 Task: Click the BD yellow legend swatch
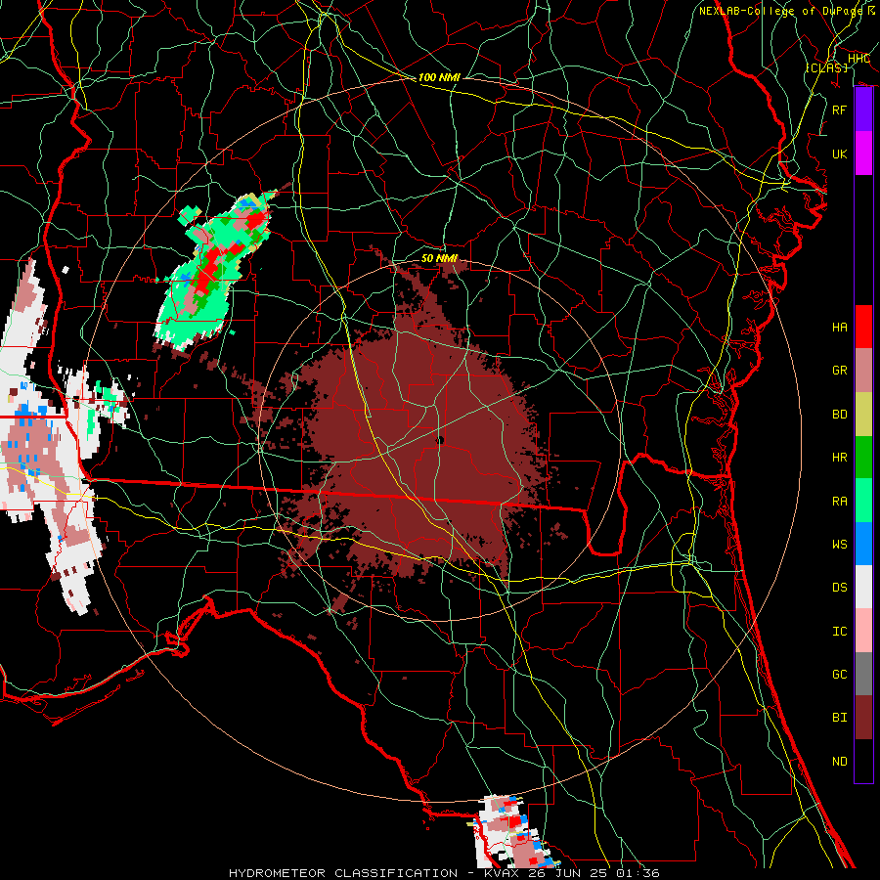pyautogui.click(x=863, y=415)
